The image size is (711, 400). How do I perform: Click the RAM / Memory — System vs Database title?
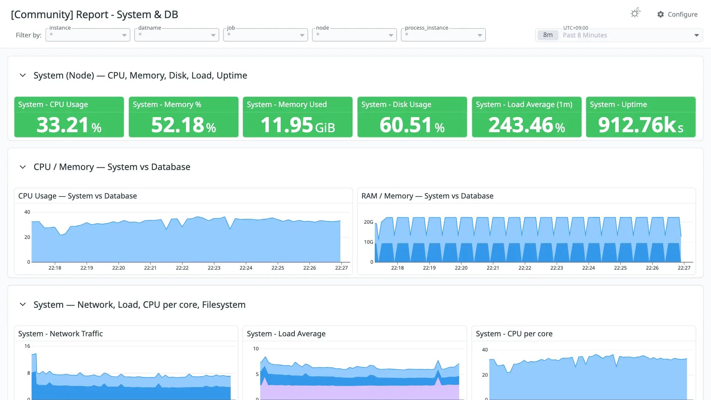(x=427, y=196)
